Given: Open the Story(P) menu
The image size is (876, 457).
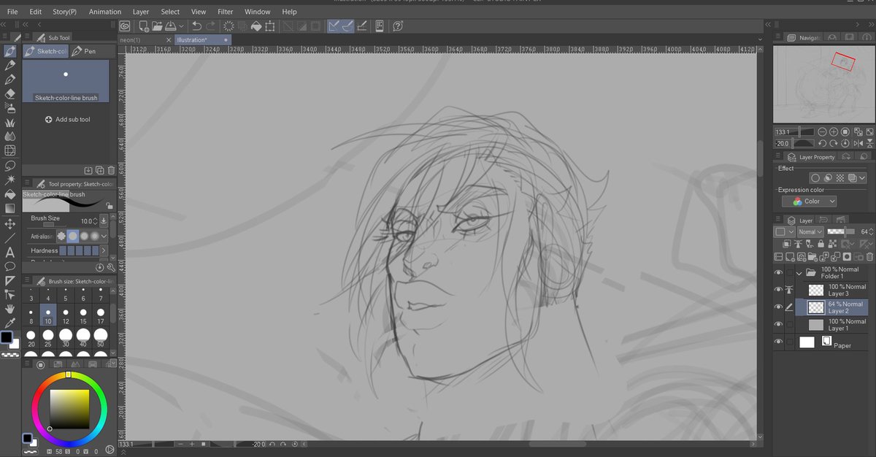Looking at the screenshot, I should 64,12.
